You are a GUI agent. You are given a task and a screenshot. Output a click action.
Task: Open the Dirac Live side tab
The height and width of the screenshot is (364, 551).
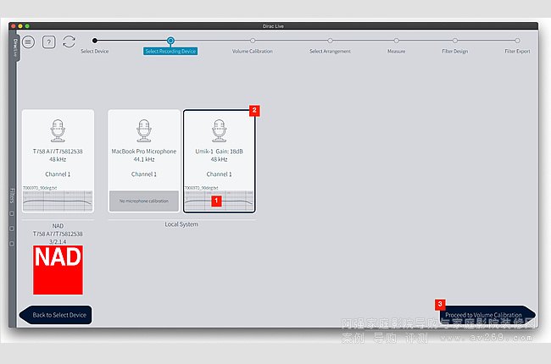(x=14, y=44)
